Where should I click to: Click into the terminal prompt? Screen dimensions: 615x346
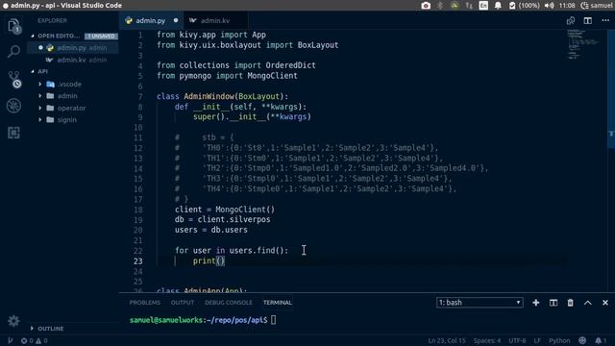(x=273, y=320)
